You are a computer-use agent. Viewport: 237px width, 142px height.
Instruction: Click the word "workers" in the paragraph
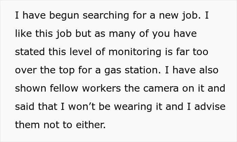click(x=102, y=88)
